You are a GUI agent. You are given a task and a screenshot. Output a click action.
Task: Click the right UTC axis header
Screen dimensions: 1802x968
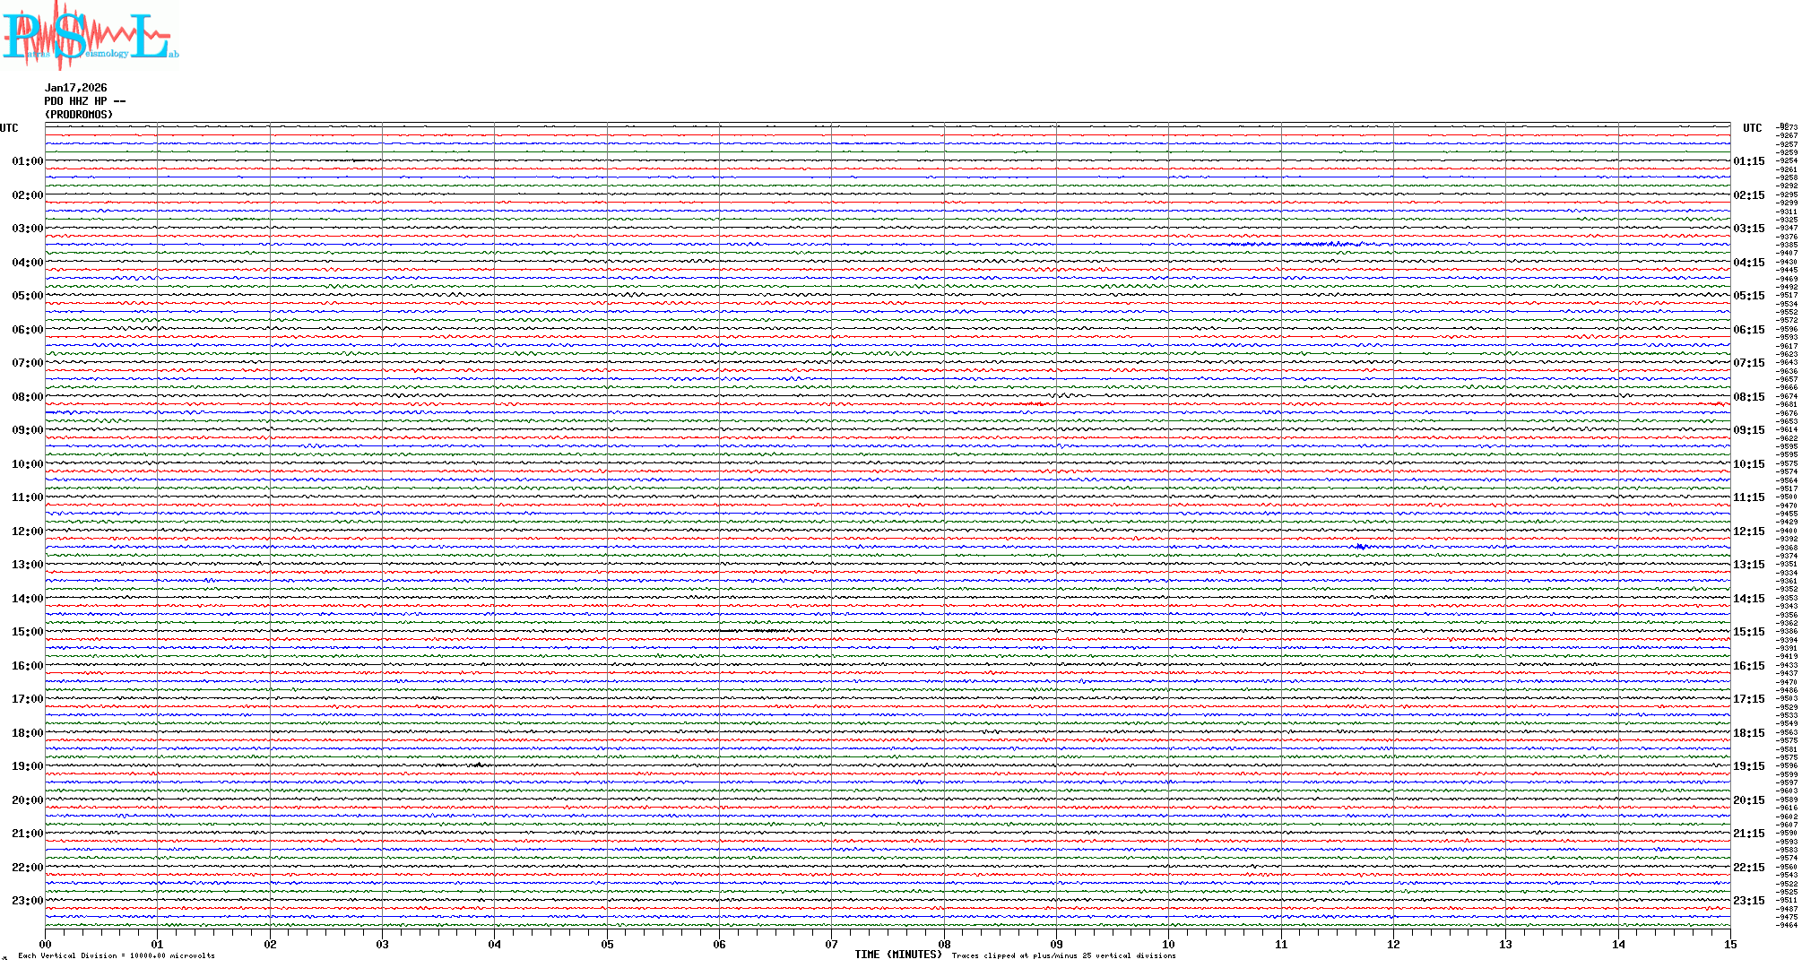[x=1752, y=128]
